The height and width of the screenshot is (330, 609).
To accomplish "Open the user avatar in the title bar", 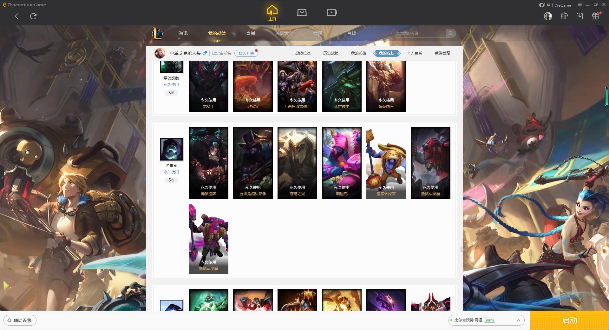I will (548, 16).
